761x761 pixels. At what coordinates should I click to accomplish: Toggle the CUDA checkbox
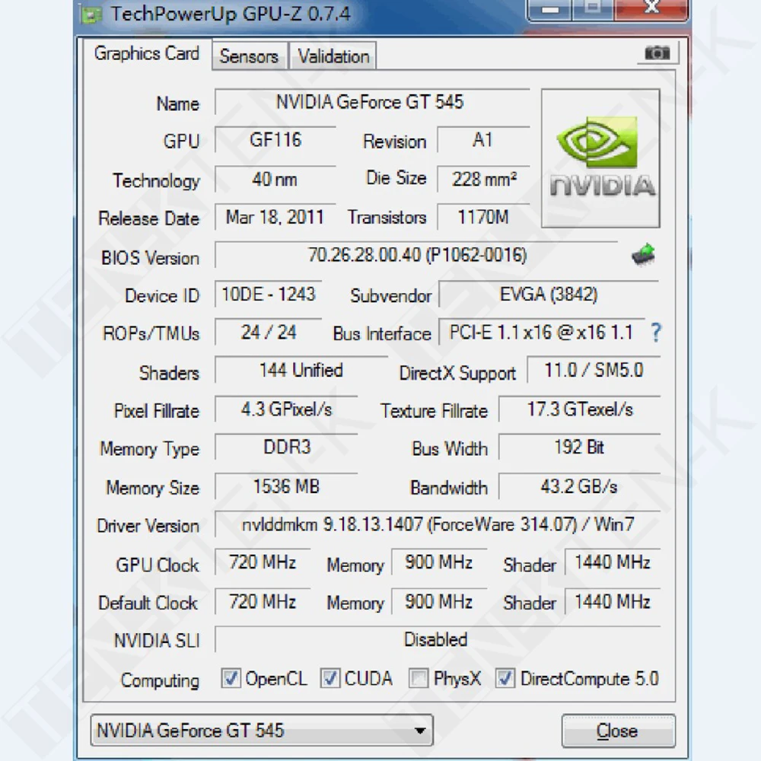(330, 678)
